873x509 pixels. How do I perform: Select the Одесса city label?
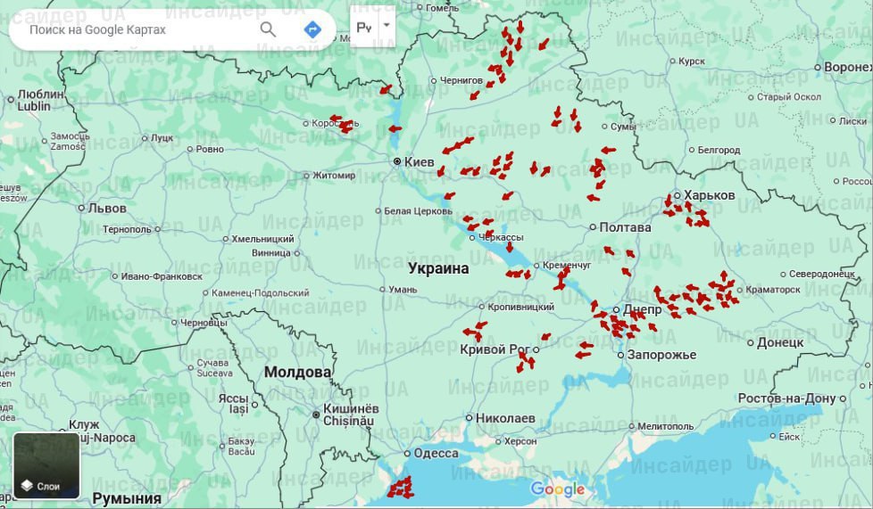pos(436,453)
